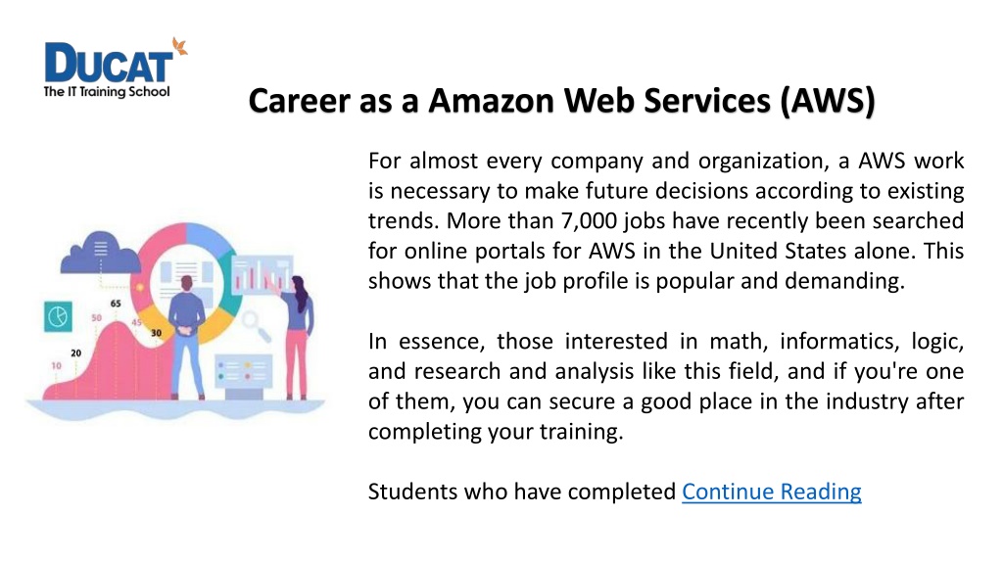Click the bar chart panel in the illustration
This screenshot has height=564, width=1003.
[262, 275]
